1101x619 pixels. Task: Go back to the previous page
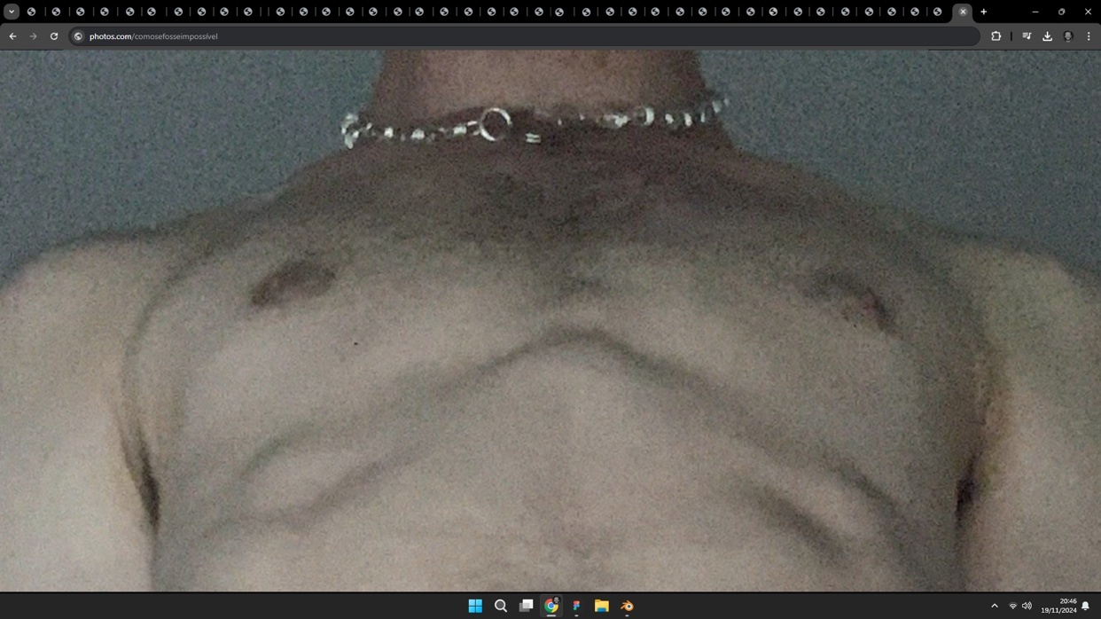tap(12, 36)
